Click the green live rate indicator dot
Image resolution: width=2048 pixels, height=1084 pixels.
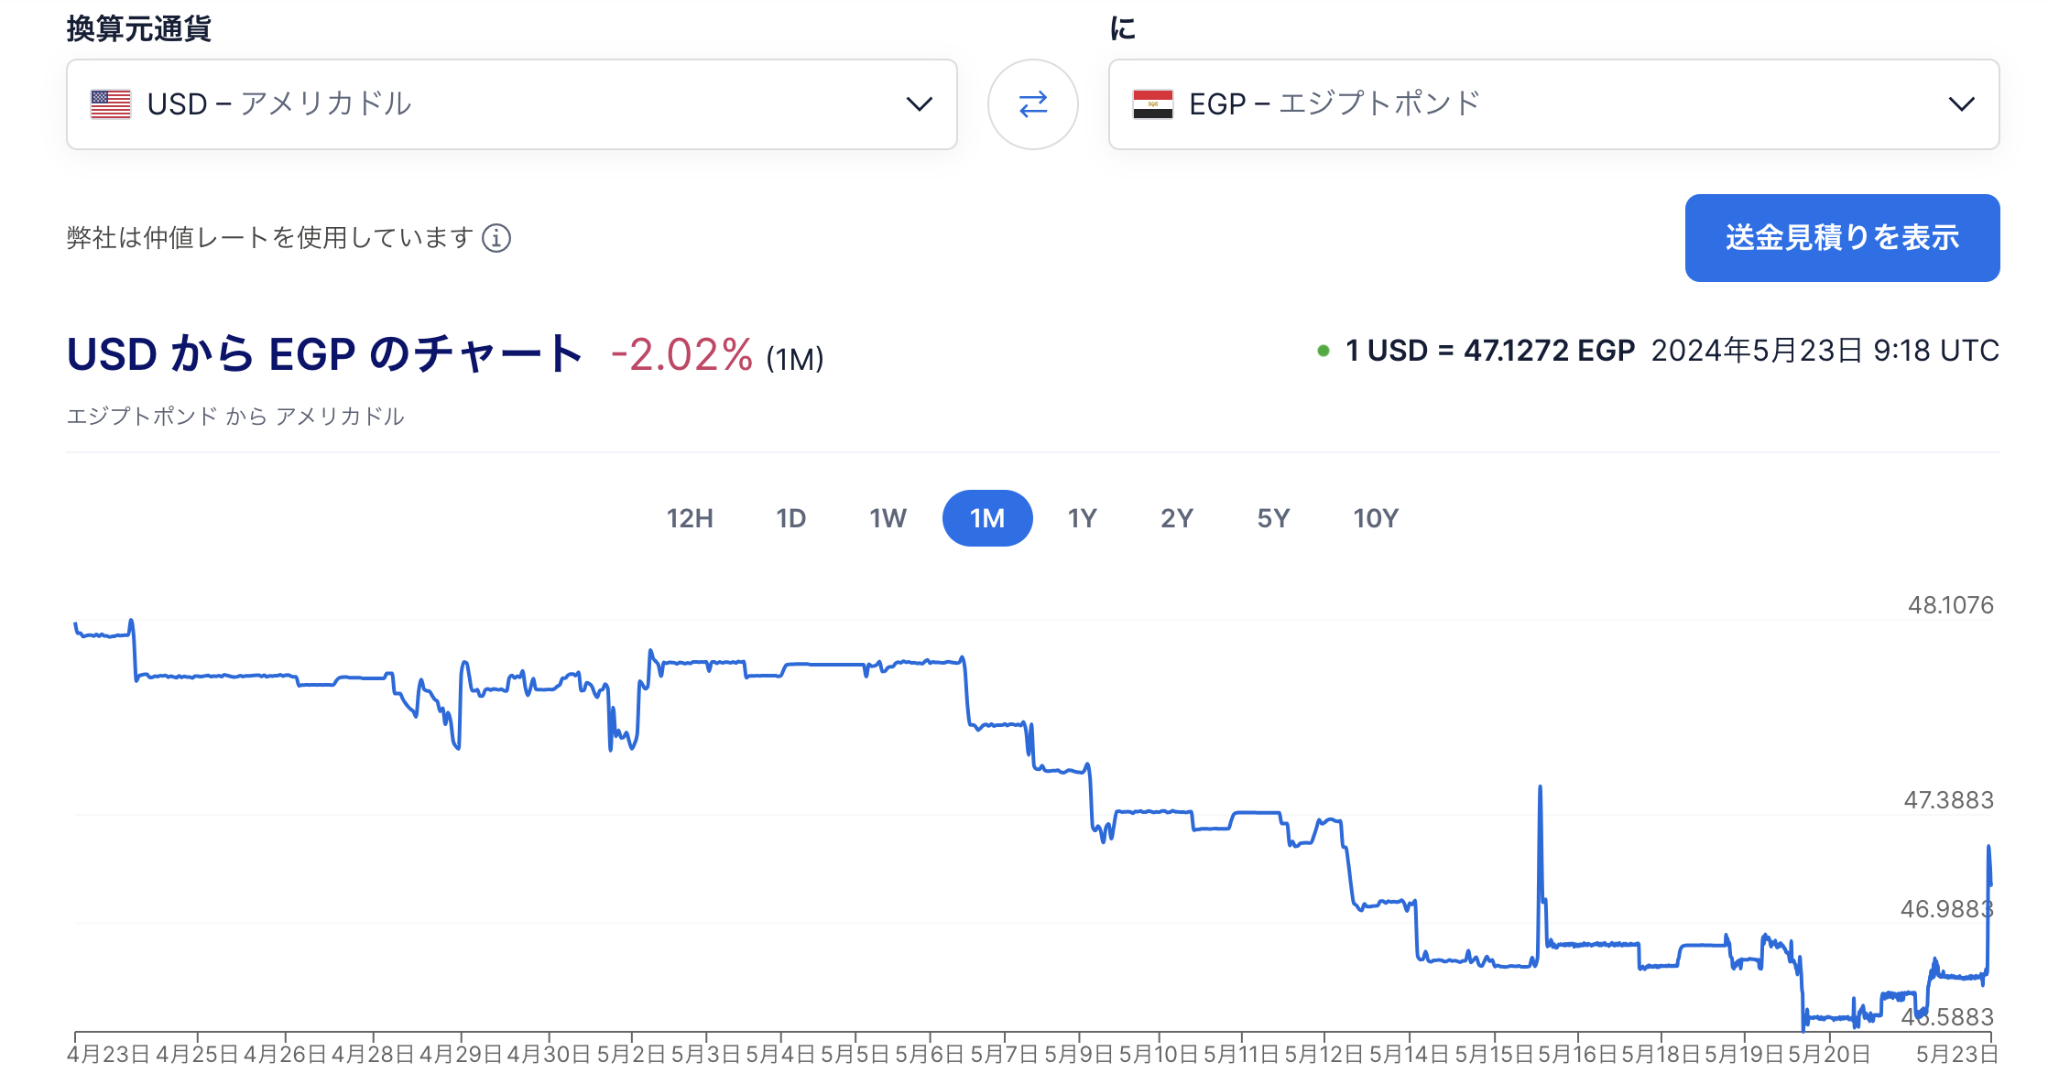pos(1323,351)
